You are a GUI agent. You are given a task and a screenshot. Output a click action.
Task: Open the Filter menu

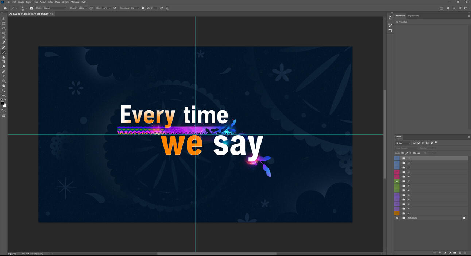point(51,2)
